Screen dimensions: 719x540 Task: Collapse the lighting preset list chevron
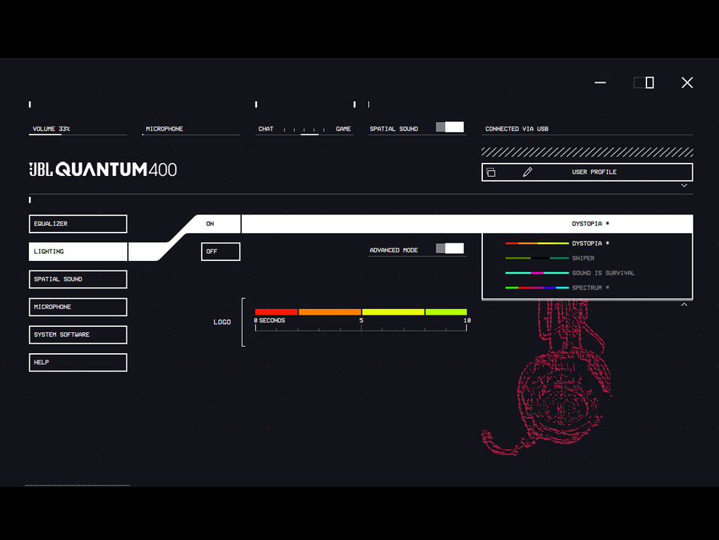[x=684, y=305]
